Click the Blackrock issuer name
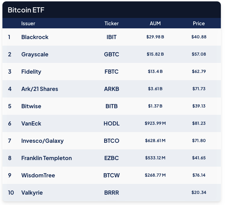The image size is (225, 205). click(35, 37)
